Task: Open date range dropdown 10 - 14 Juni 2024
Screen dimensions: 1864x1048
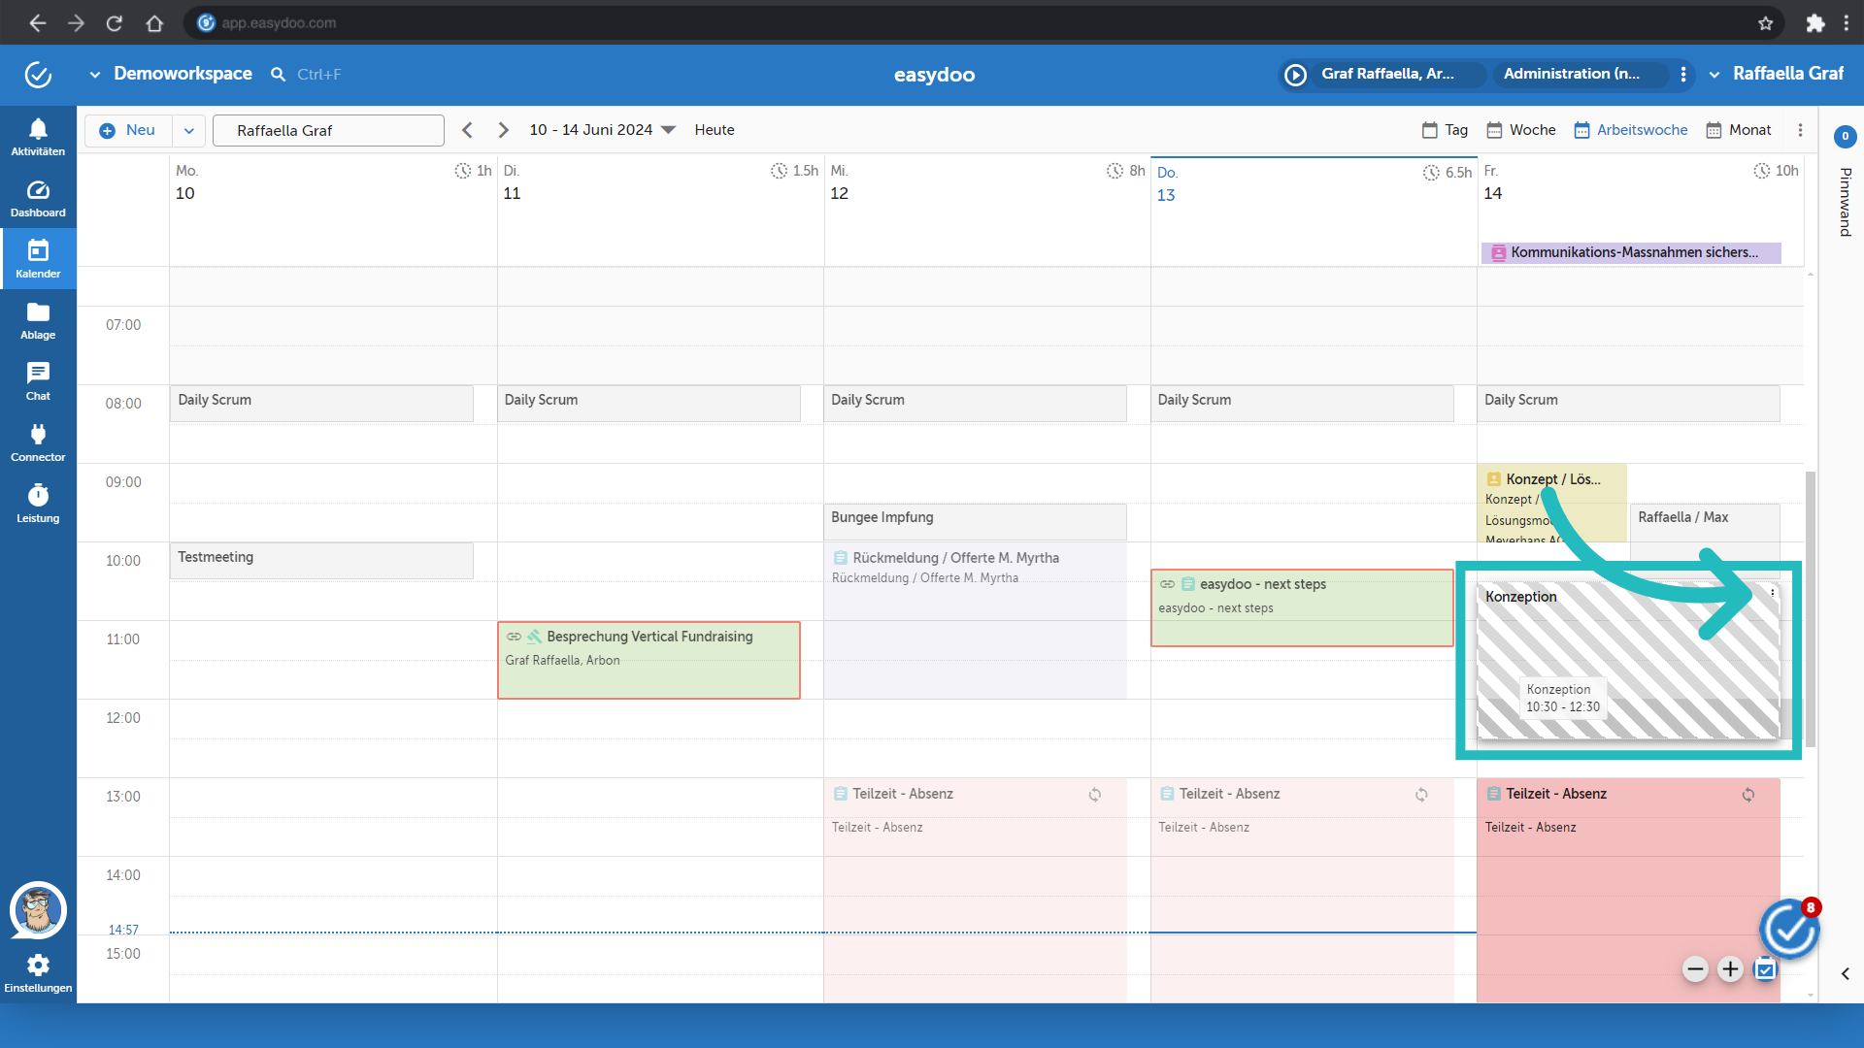Action: coord(602,130)
